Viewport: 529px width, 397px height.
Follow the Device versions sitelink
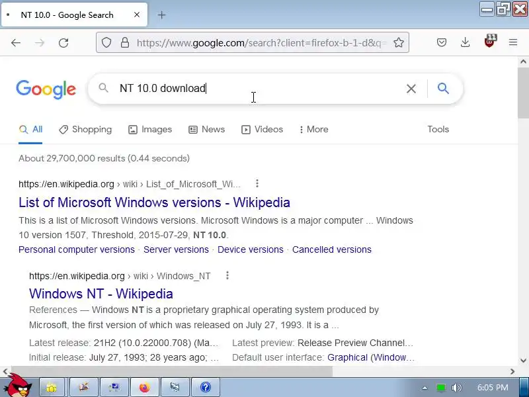(251, 249)
